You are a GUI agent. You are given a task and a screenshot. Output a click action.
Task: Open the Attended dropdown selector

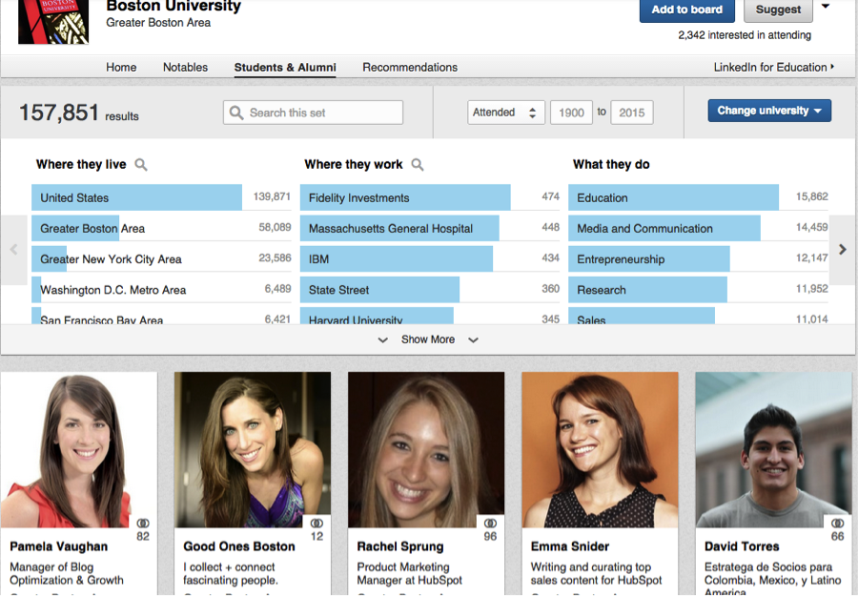(x=505, y=113)
